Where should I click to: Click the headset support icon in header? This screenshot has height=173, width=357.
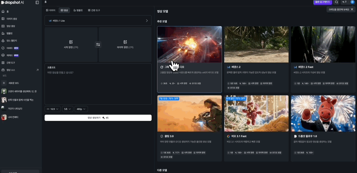coord(336,2)
